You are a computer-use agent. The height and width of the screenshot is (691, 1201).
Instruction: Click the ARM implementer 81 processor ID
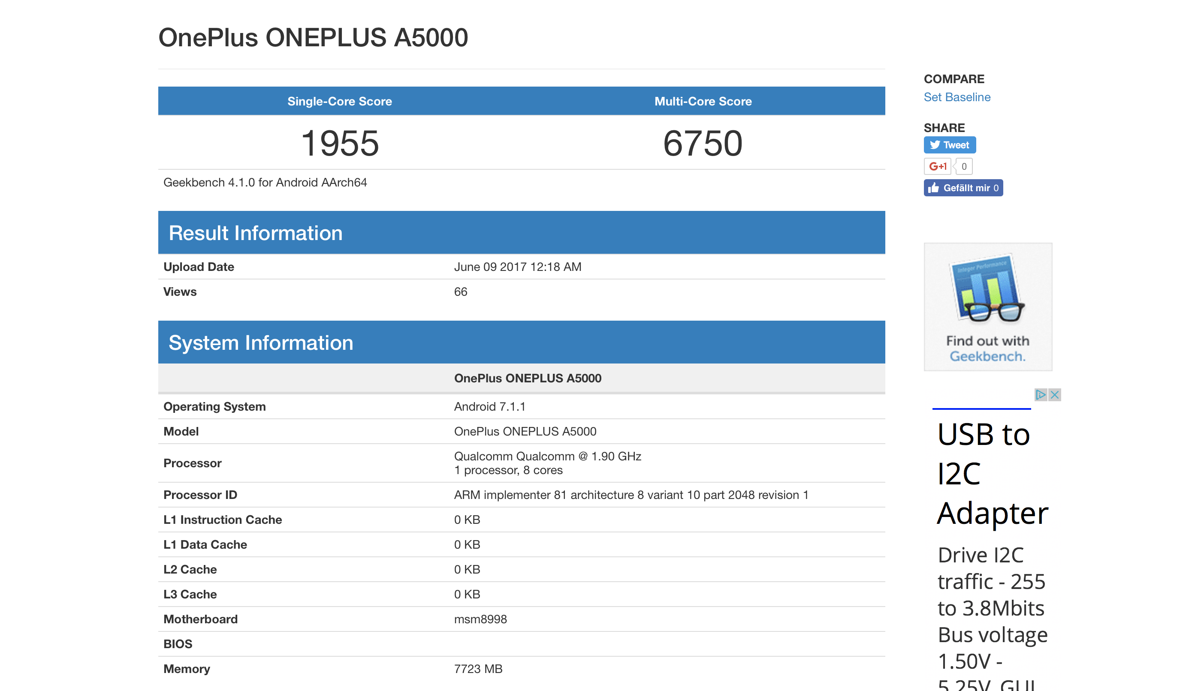click(x=631, y=495)
